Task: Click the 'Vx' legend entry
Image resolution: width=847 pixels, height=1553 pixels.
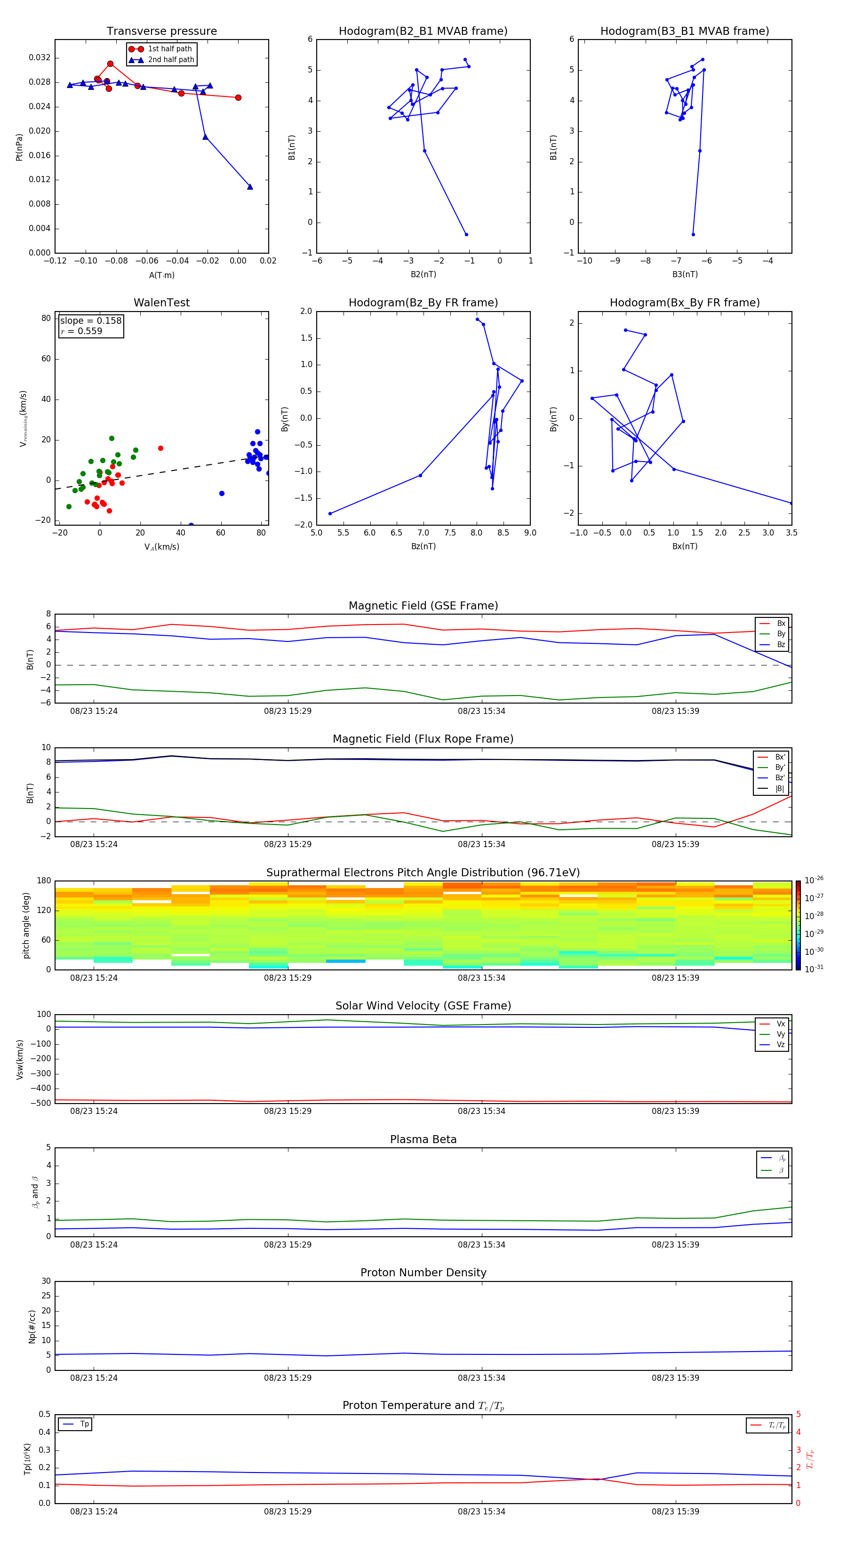Action: click(772, 1024)
